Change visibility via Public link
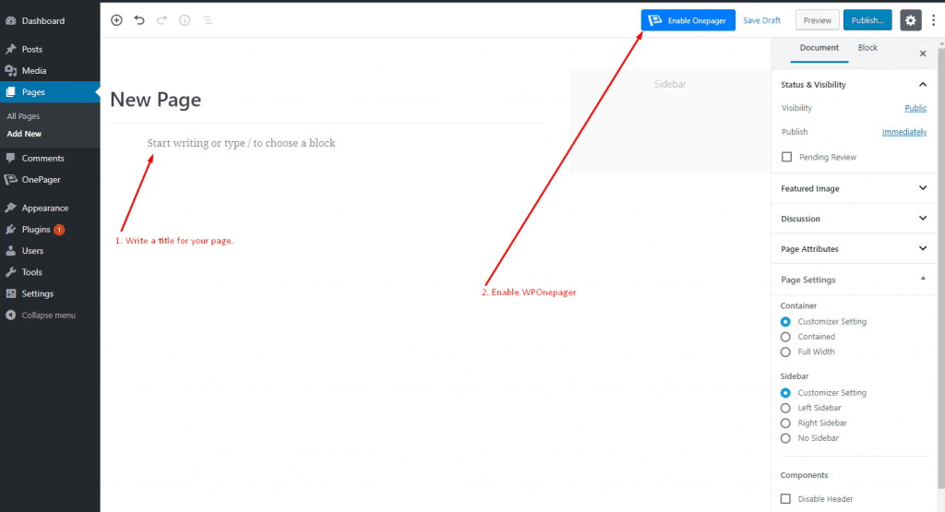945x512 pixels. pos(915,108)
